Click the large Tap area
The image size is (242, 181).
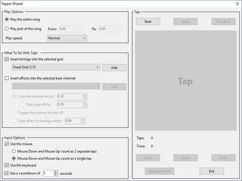pyautogui.click(x=186, y=81)
